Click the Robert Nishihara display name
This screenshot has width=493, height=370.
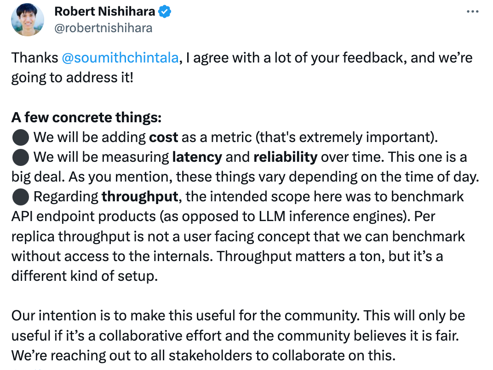(105, 11)
